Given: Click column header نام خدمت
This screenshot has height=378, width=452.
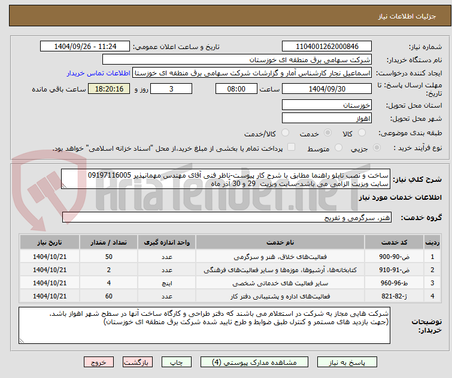Looking at the screenshot, I should [280, 242].
